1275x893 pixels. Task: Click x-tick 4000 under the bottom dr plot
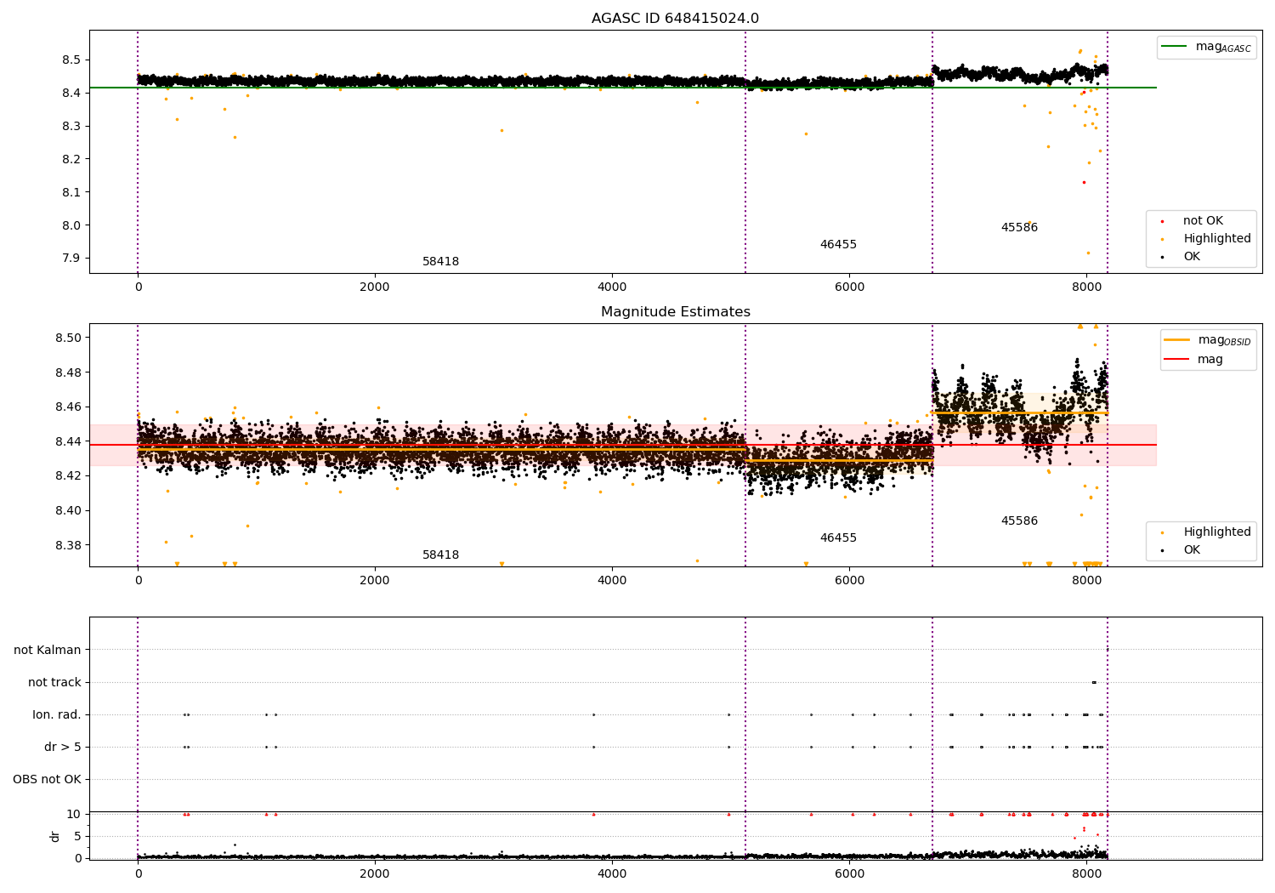[612, 874]
